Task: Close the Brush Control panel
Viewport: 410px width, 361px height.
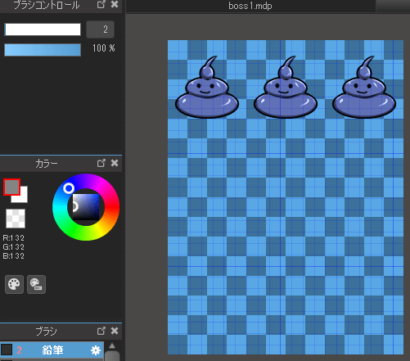Action: (115, 4)
